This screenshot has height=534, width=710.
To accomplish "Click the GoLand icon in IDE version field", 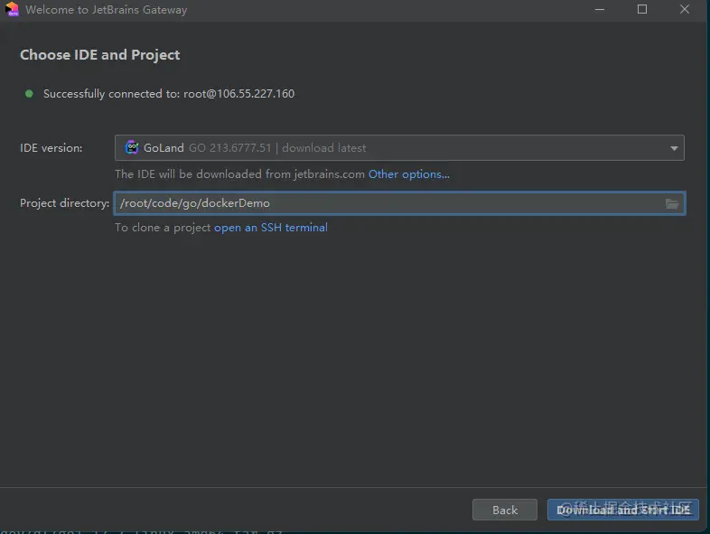I will (132, 147).
